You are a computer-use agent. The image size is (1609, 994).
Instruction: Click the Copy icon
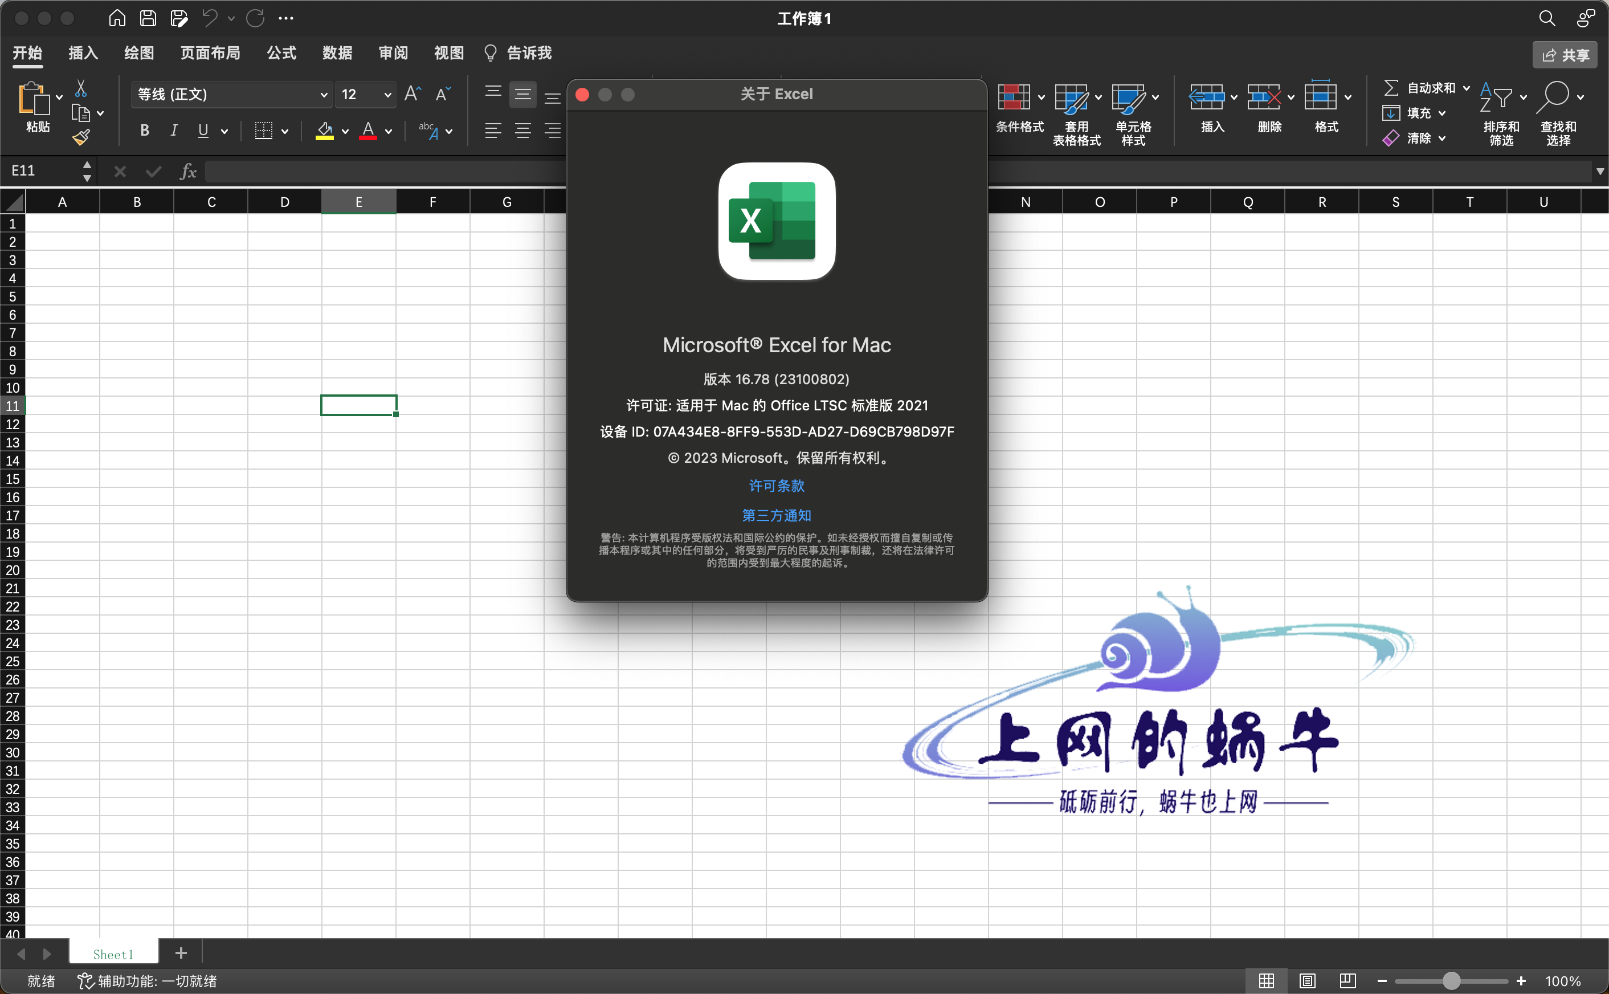coord(80,113)
